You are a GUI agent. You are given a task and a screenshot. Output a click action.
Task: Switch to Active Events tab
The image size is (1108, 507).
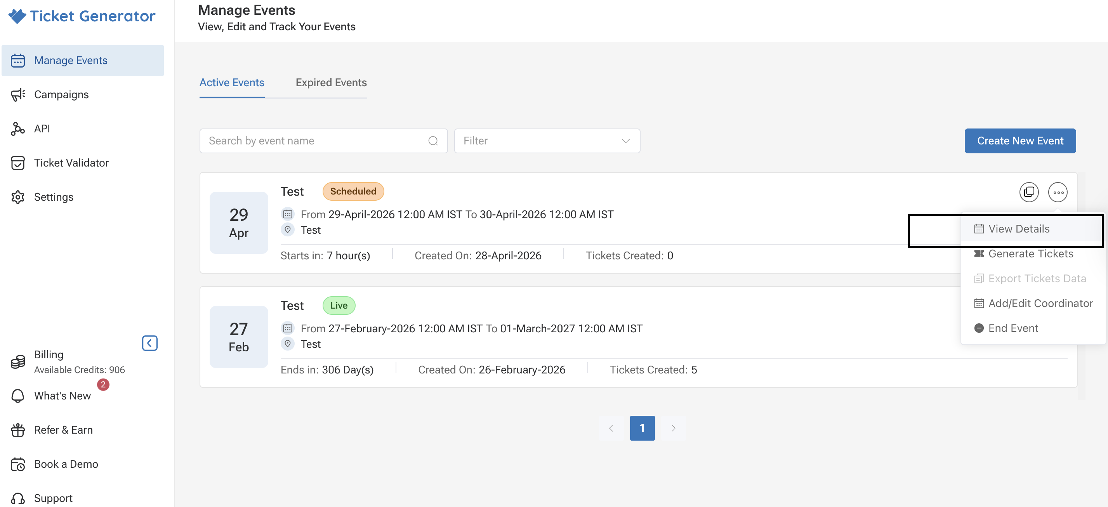click(232, 83)
